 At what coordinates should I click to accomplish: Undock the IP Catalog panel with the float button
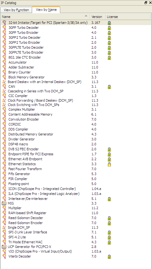(x=146, y=3)
